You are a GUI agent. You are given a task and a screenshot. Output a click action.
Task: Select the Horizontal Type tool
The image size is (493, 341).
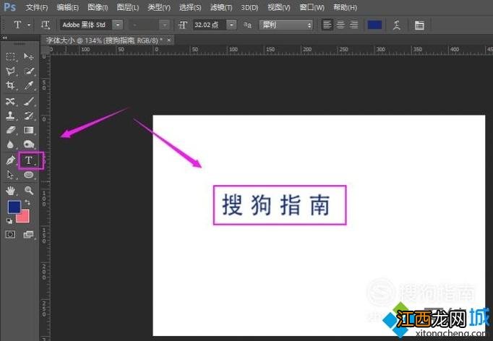pyautogui.click(x=29, y=160)
